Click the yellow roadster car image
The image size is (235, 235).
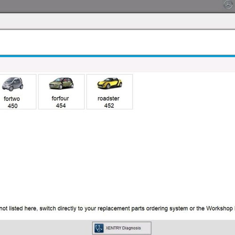tap(110, 83)
